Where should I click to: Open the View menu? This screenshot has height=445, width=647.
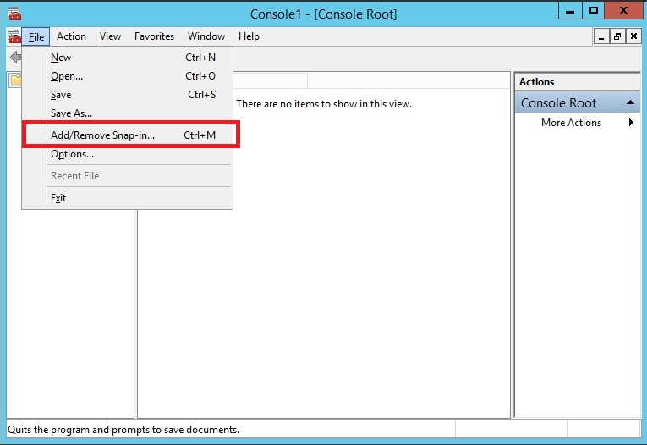click(110, 36)
